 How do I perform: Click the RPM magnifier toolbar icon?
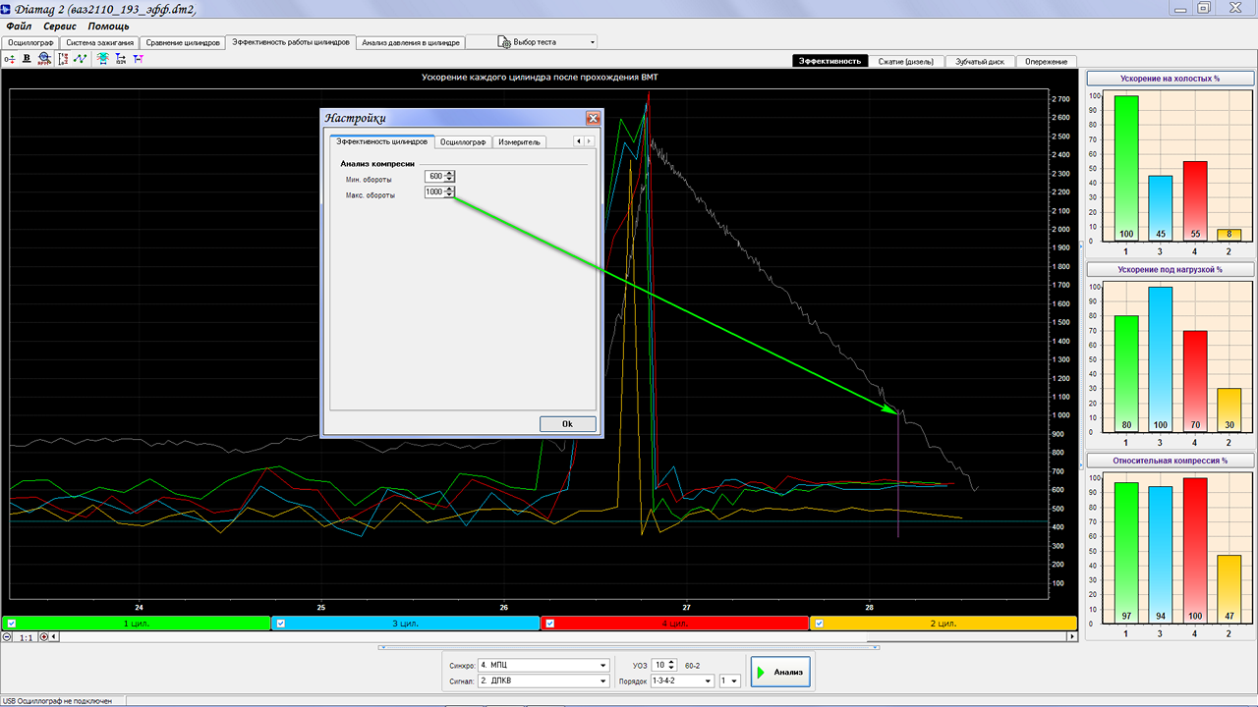[43, 59]
